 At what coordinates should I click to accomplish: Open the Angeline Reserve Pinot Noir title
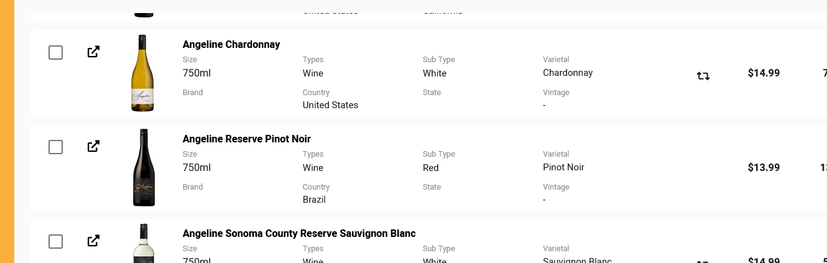[247, 139]
